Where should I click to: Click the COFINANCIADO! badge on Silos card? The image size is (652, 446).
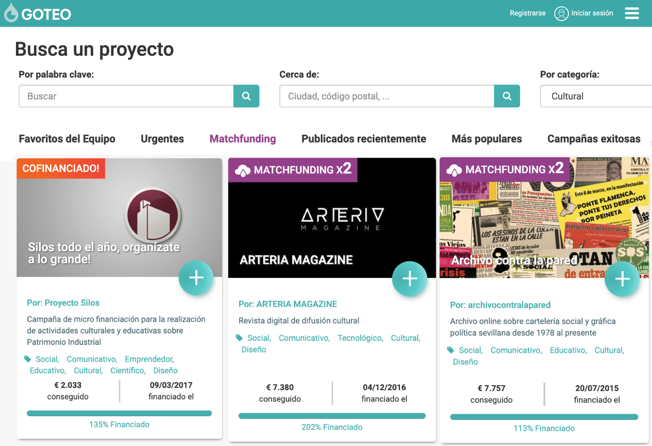tap(61, 168)
